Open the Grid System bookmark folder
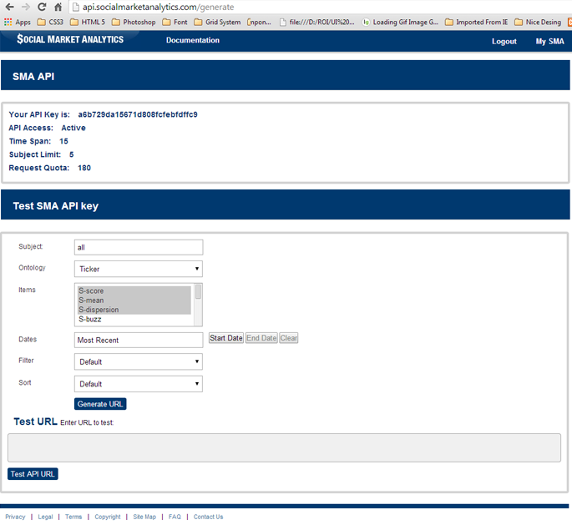 [217, 23]
